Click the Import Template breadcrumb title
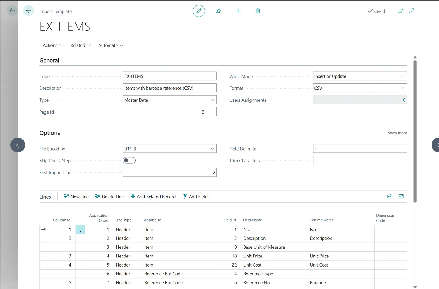439x289 pixels. pyautogui.click(x=55, y=11)
